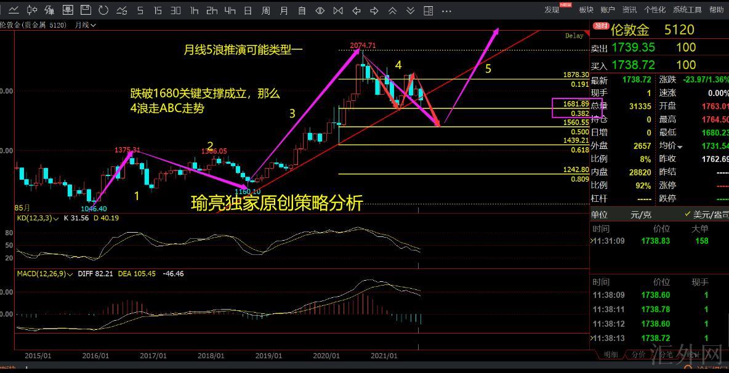
Task: Switch to the 分笔 tab
Action: point(665,355)
